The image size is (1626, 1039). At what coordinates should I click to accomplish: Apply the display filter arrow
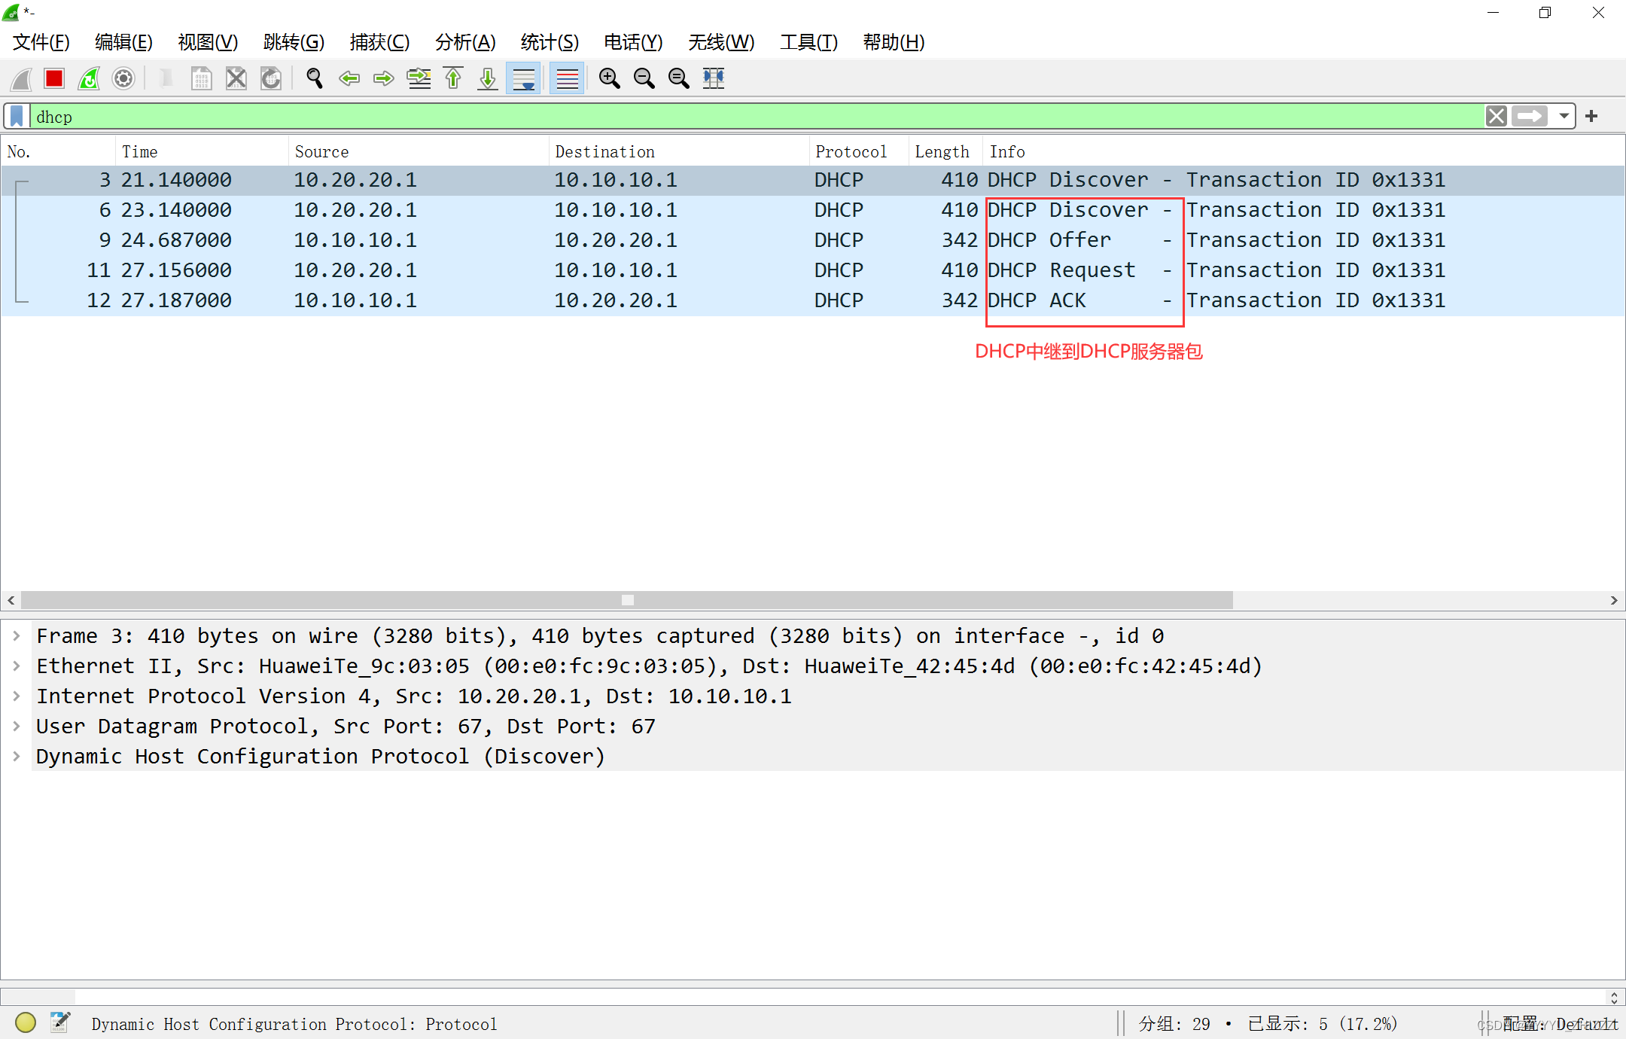click(1530, 117)
